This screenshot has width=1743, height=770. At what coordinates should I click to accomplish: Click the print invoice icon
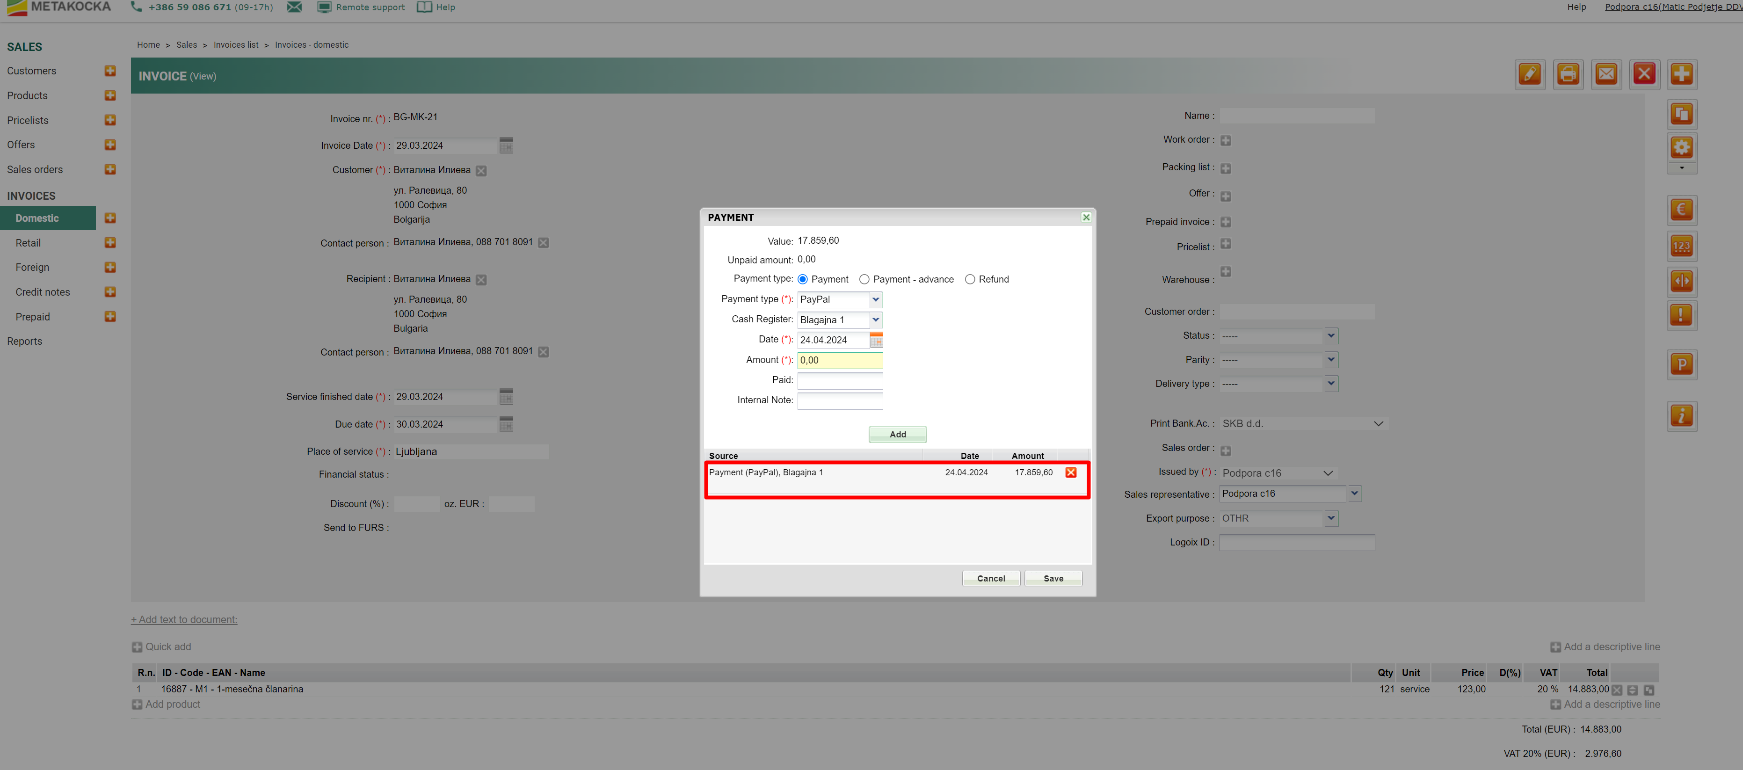coord(1567,74)
